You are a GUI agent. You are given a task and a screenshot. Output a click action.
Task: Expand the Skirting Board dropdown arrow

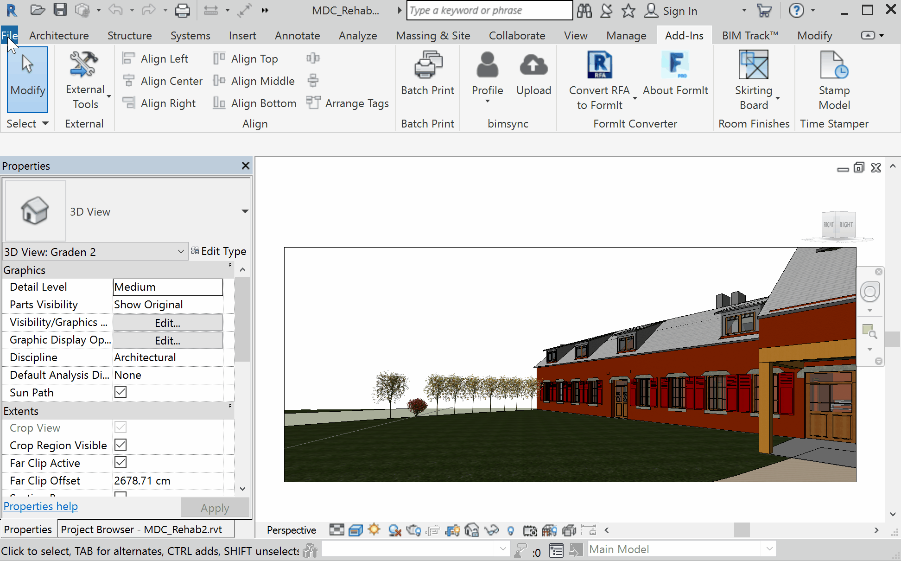(778, 98)
